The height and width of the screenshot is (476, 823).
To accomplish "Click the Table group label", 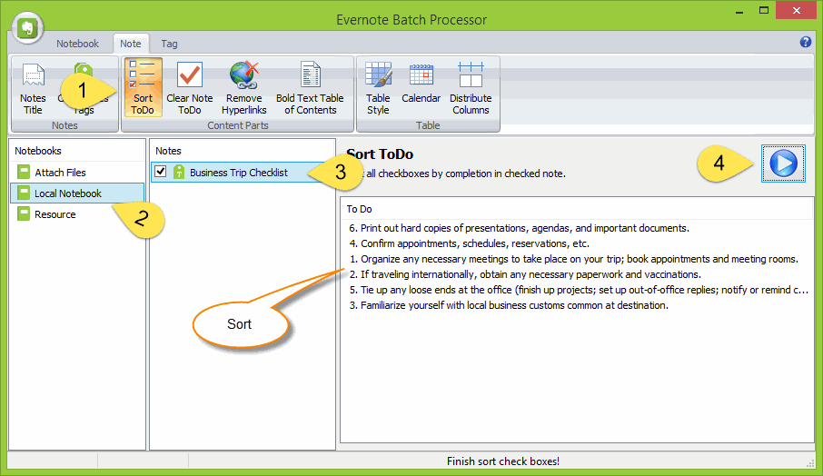I will [x=428, y=125].
